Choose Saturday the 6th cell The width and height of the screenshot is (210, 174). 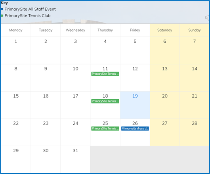coord(165,51)
